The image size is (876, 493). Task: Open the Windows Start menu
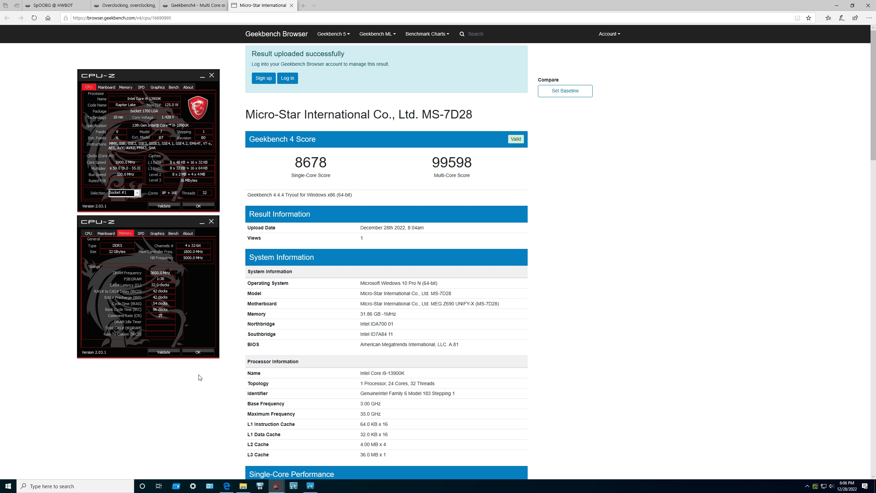click(8, 486)
